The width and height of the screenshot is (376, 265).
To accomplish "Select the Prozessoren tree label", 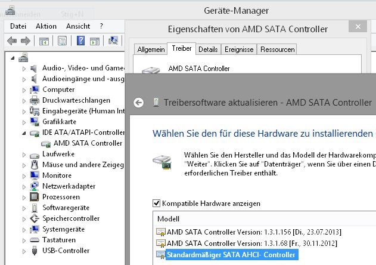I will [x=61, y=197].
